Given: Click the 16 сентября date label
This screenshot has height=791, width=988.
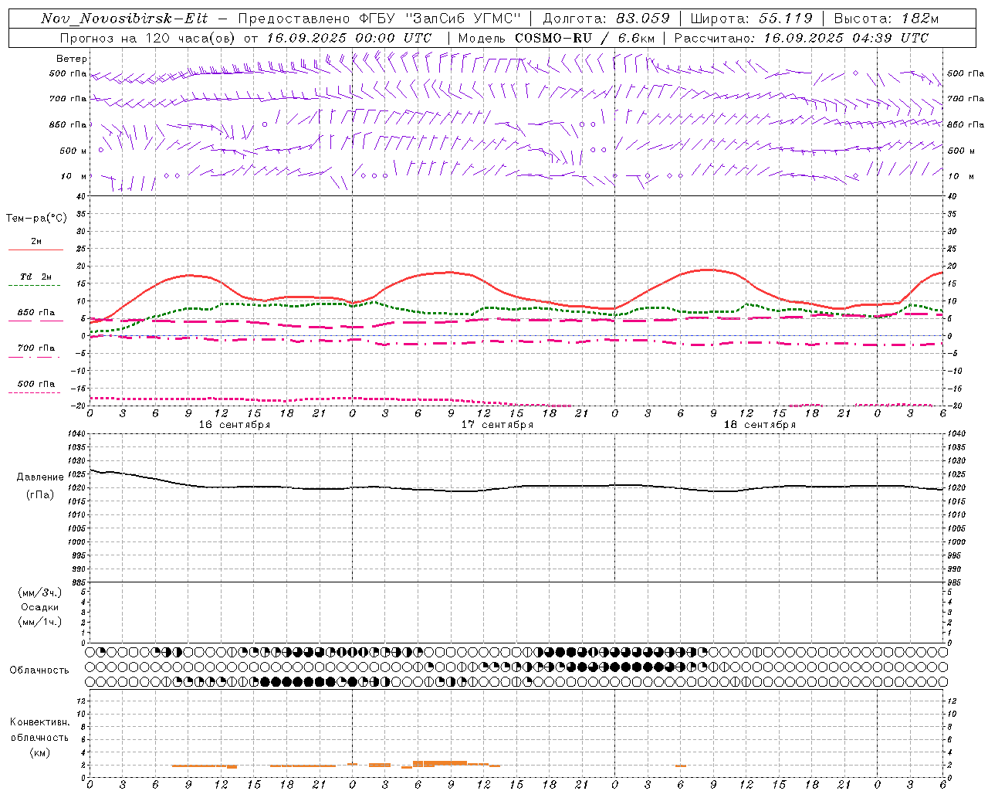Looking at the screenshot, I should pyautogui.click(x=235, y=425).
